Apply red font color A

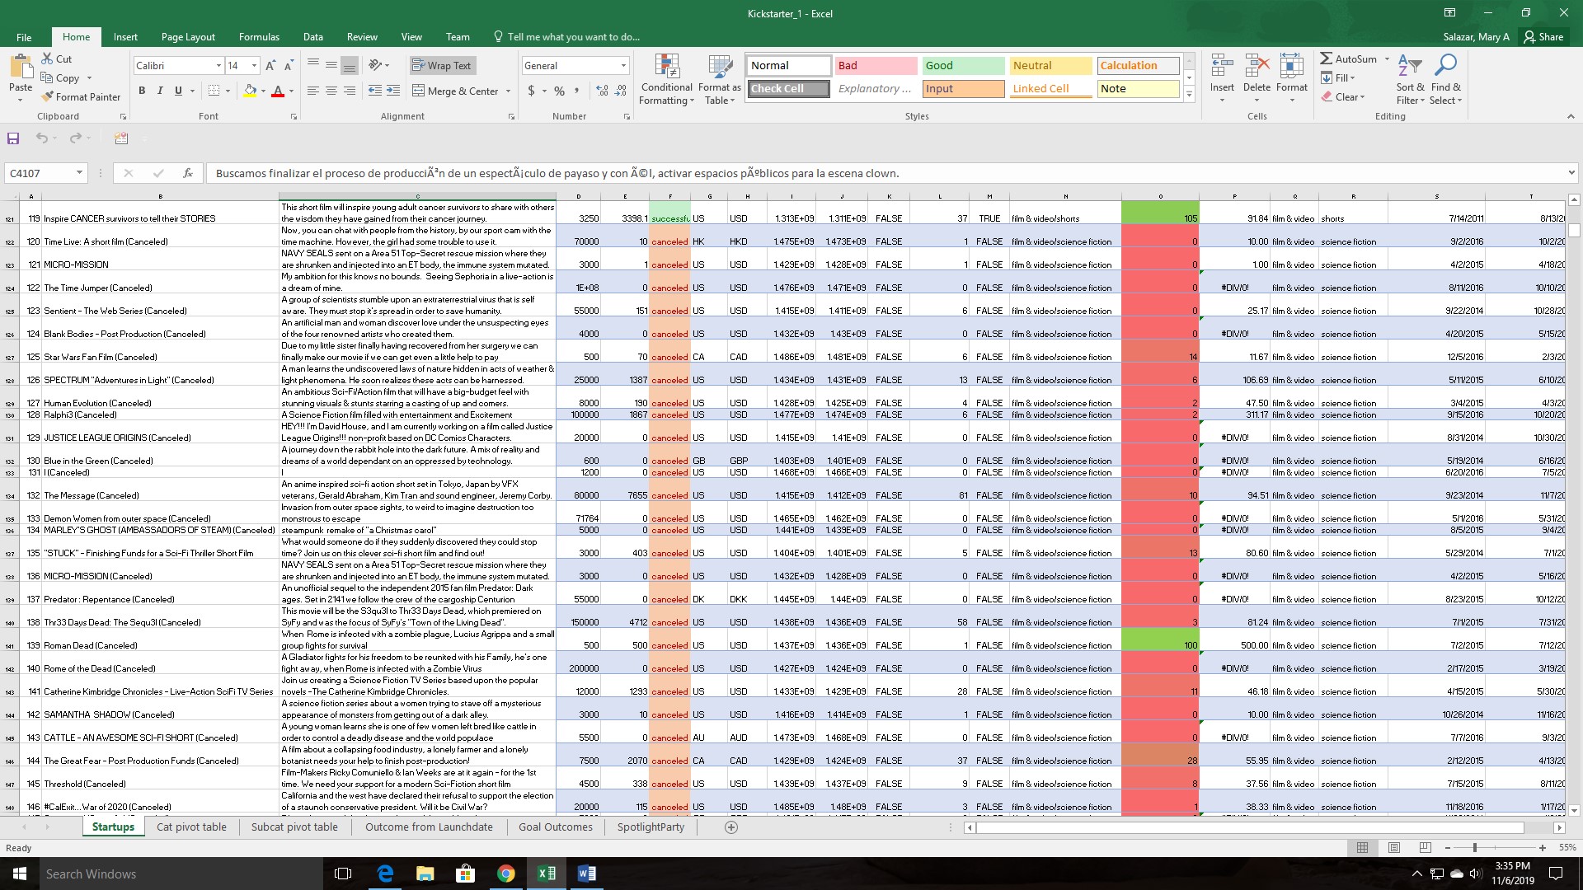pyautogui.click(x=278, y=91)
